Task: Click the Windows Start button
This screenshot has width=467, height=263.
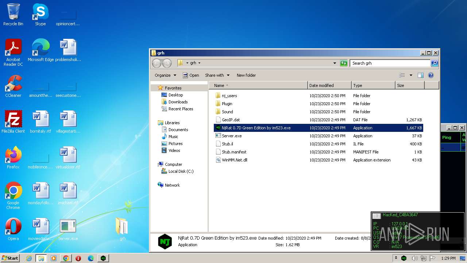Action: pos(10,258)
